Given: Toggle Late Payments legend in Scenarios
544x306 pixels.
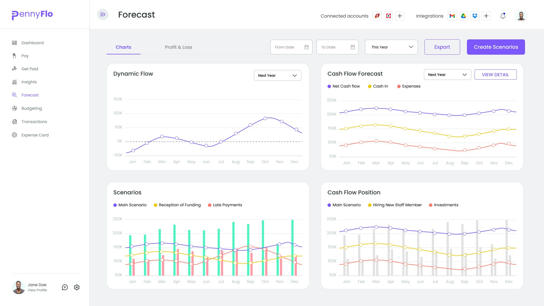Looking at the screenshot, I should pos(225,205).
